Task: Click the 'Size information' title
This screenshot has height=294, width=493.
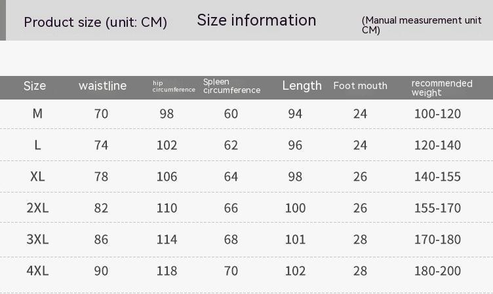Action: tap(256, 20)
